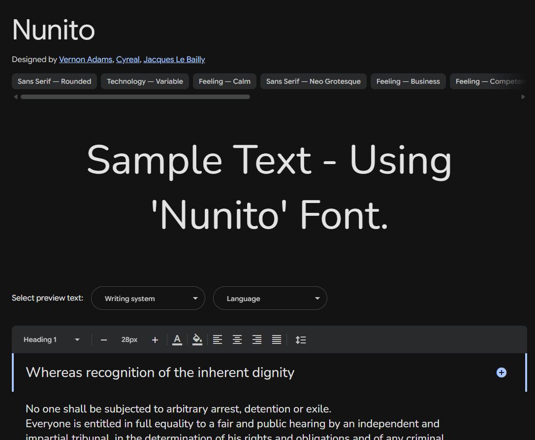This screenshot has height=440, width=535.
Task: Click the blue add plus icon beside heading
Action: [x=501, y=372]
